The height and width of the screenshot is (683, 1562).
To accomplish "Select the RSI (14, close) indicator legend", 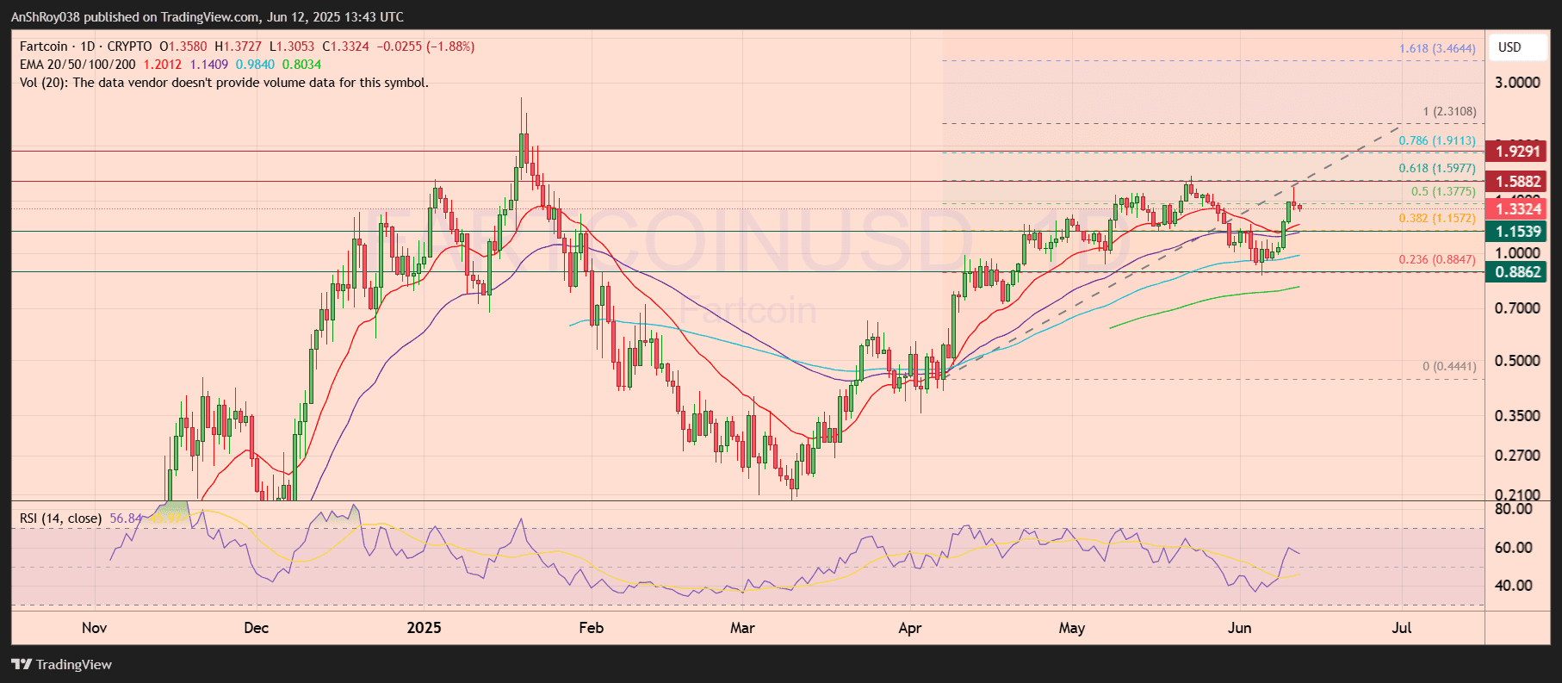I will pyautogui.click(x=61, y=518).
